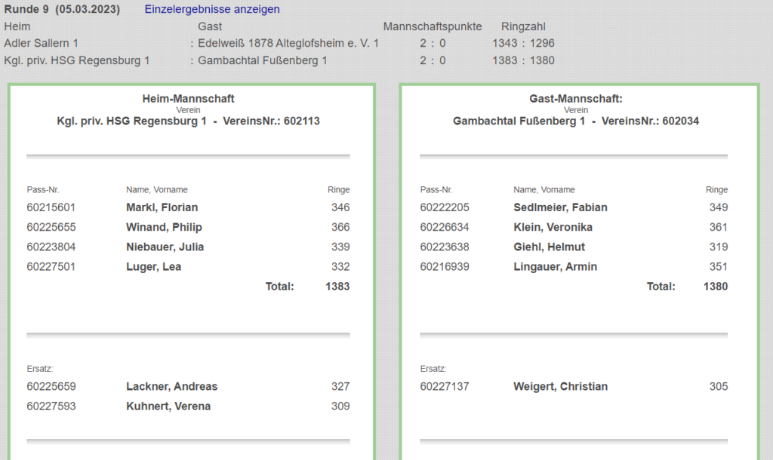Viewport: 773px width, 460px height.
Task: Open the Einzelergebnisse anzeigen link
Action: point(212,10)
